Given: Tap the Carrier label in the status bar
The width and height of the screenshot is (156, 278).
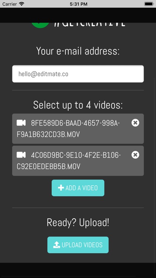Looking at the screenshot, I should (10, 4).
